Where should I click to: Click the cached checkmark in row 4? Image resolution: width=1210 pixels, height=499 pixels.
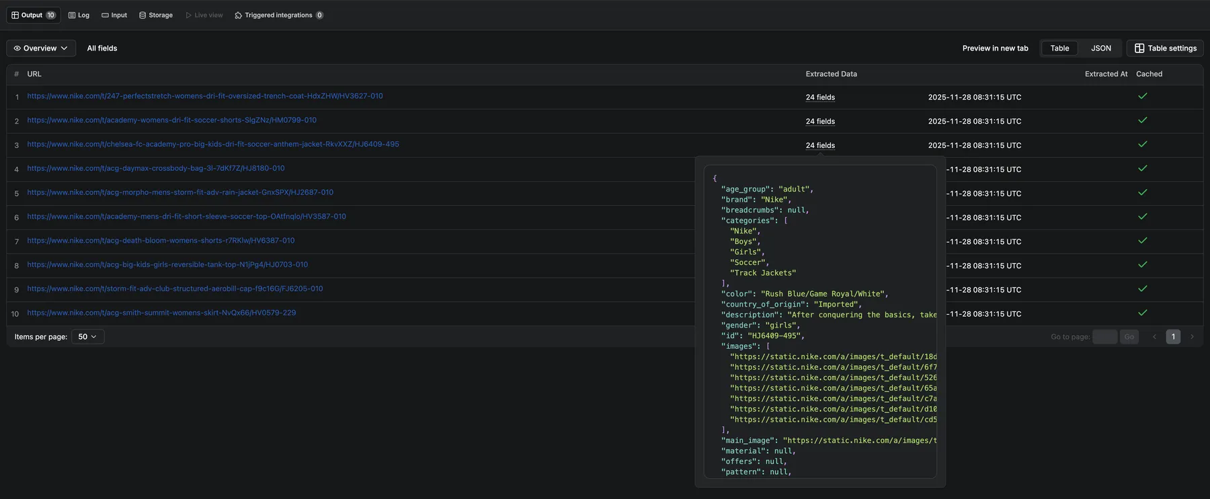tap(1142, 169)
